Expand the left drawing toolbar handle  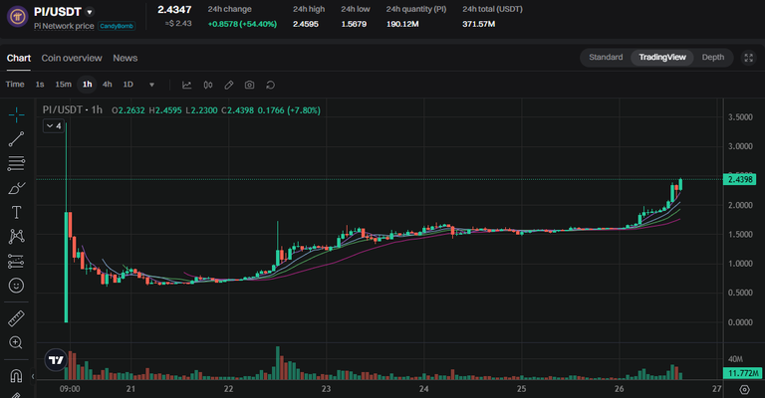[x=33, y=376]
